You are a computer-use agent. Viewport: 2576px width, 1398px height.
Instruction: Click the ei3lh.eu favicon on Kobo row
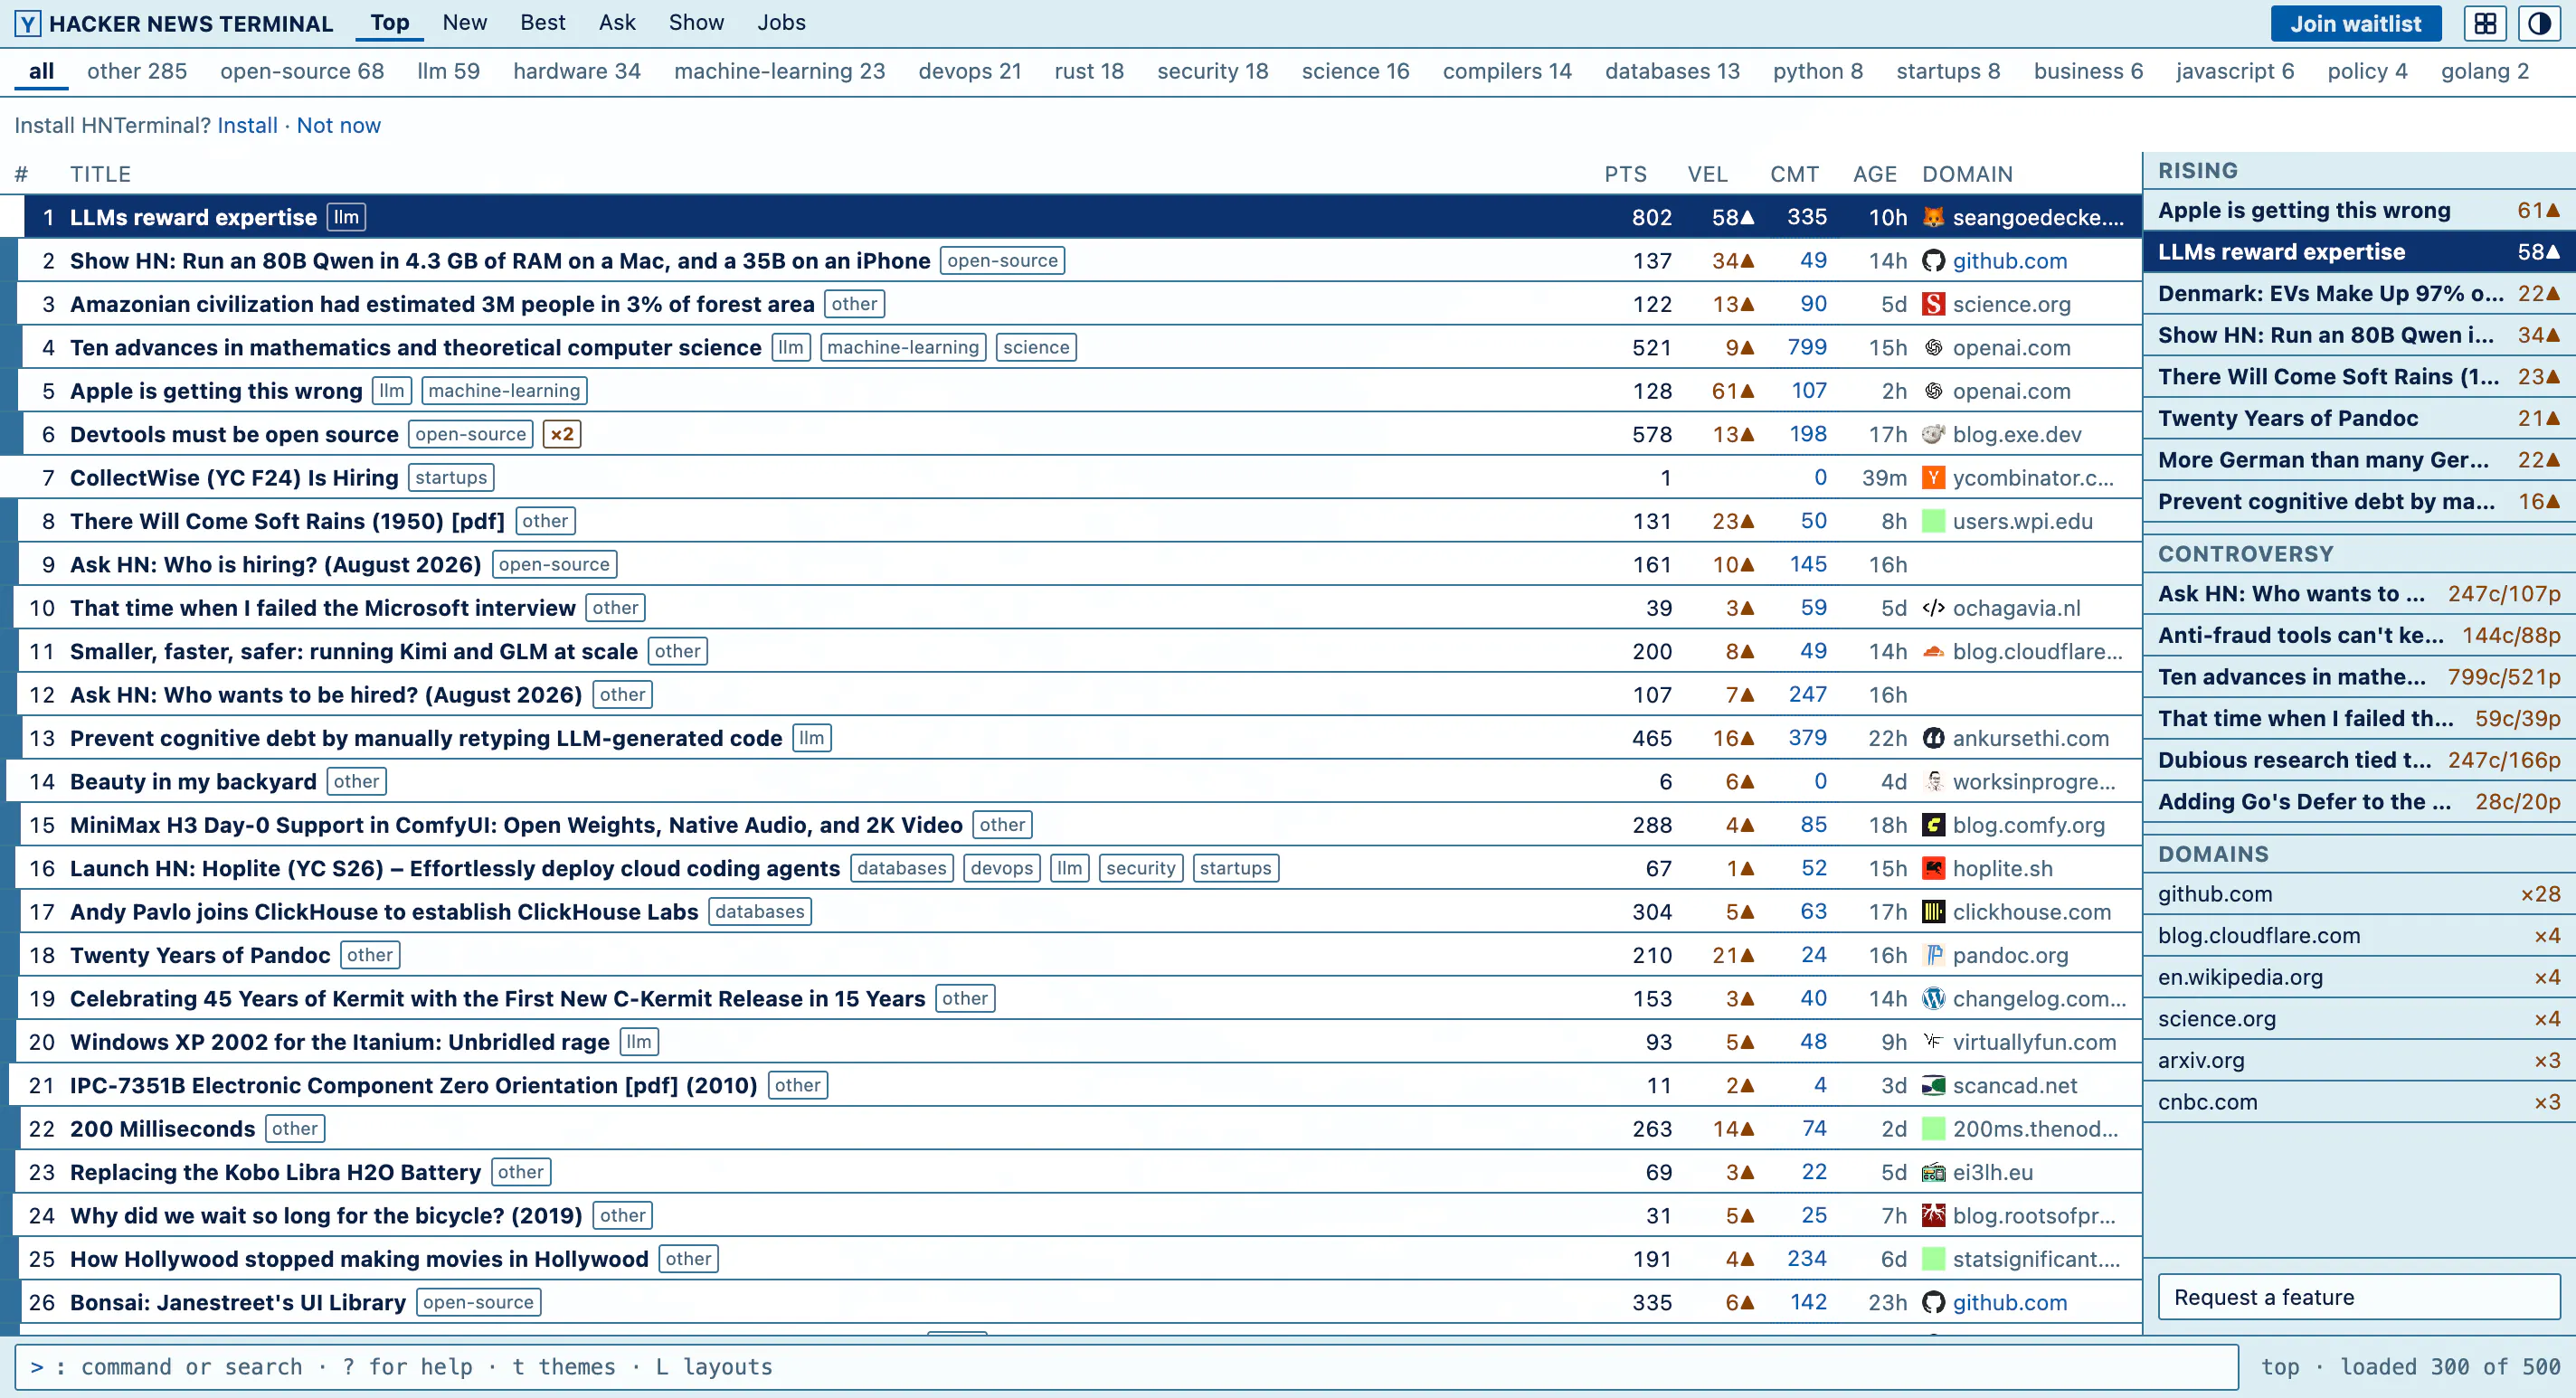[1933, 1172]
